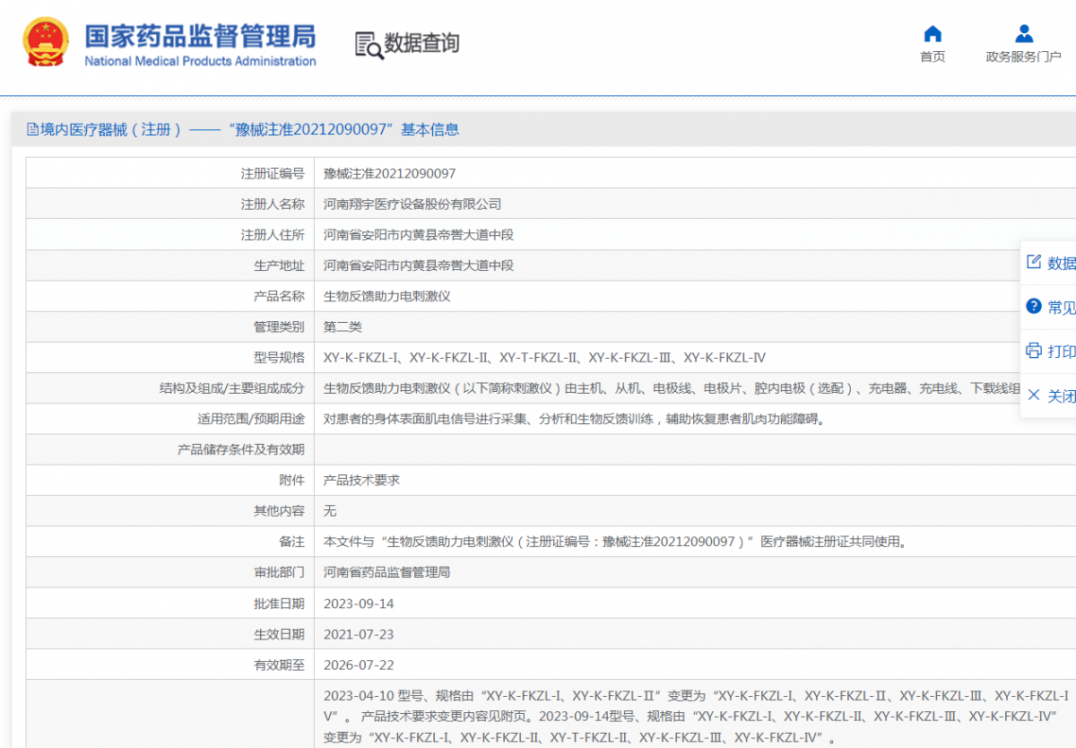
Task: Click the question mark help icon
Action: click(1033, 306)
